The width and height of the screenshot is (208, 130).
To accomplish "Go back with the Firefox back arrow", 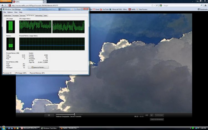I will click(x=2, y=6).
